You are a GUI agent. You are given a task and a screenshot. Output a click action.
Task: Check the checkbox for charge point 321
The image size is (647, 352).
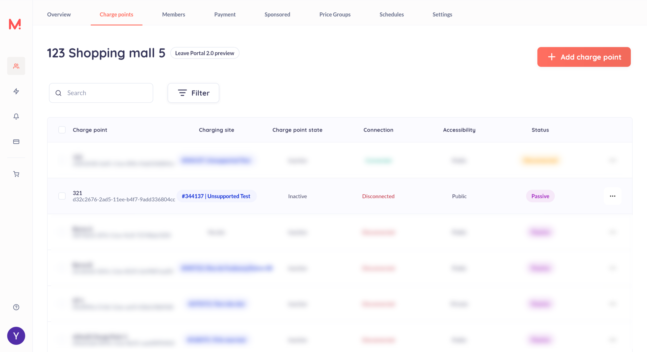coord(62,196)
